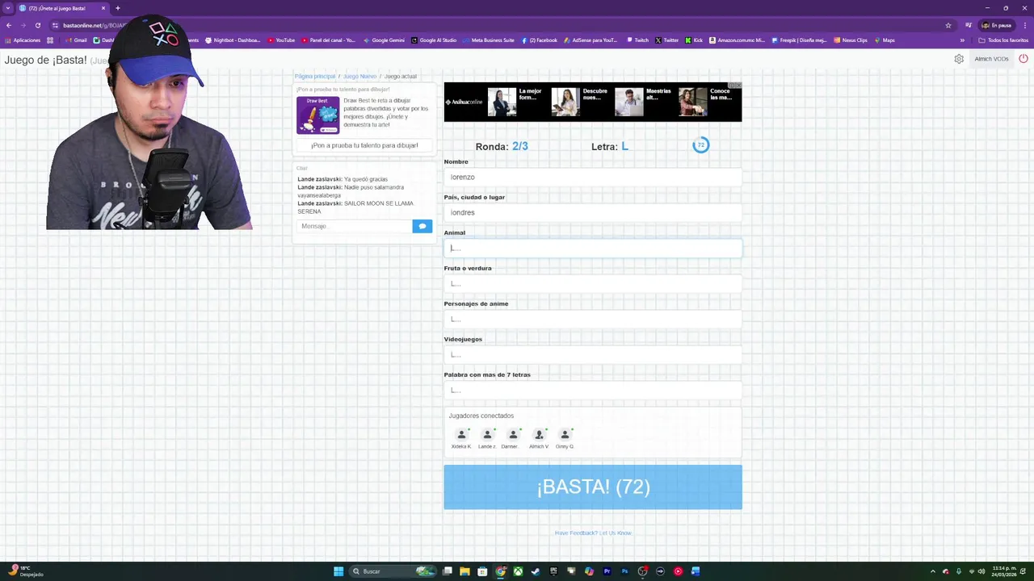Open the clock showing 11:14 p. m.
Screen dimensions: 1034x581
1004,571
